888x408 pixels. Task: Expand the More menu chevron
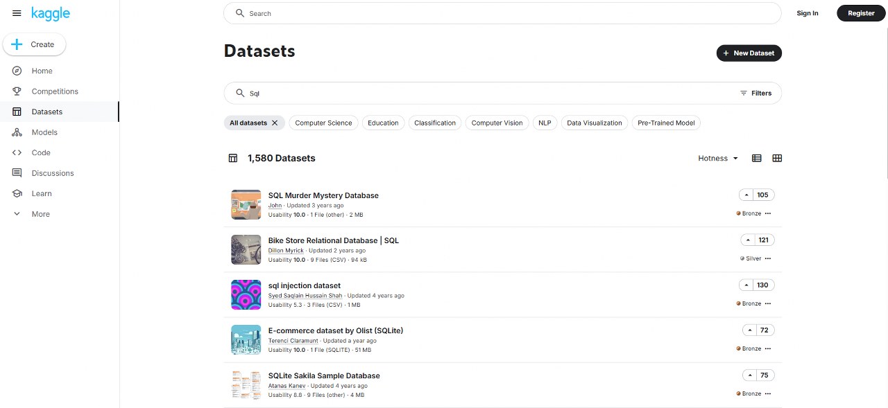click(17, 214)
